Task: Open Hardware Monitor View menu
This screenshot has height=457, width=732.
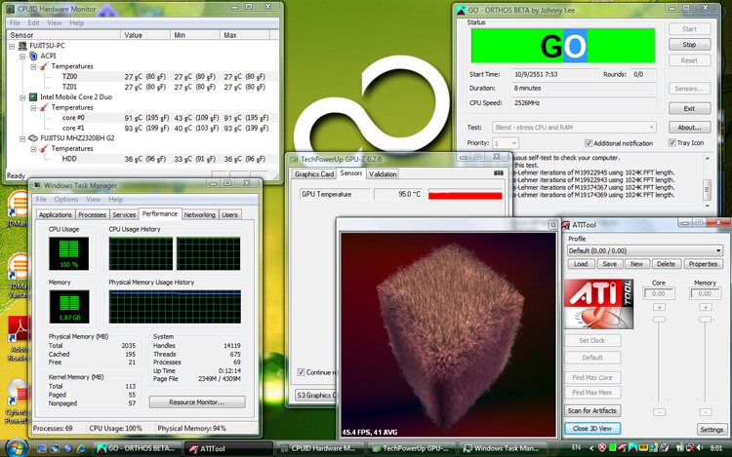Action: pos(54,22)
